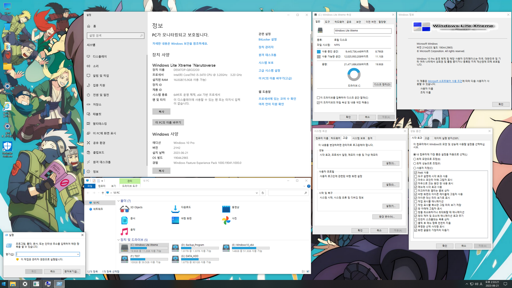Open the 3D Objects folder icon
The width and height of the screenshot is (512, 288).
pos(124,209)
